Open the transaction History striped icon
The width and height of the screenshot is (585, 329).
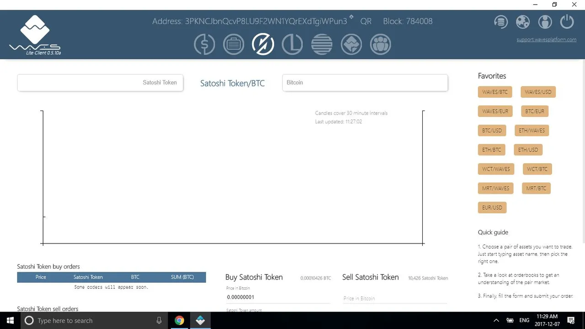(322, 44)
